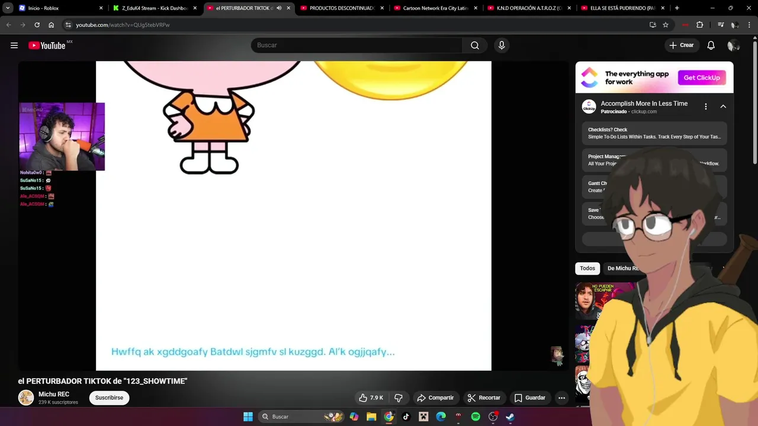Open Microsoft Edge from the taskbar
The image size is (758, 426).
441,417
